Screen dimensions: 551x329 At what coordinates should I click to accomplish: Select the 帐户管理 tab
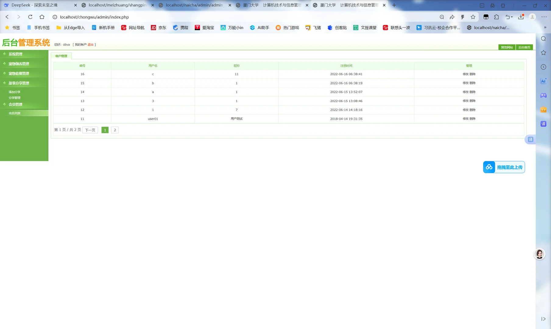click(62, 56)
